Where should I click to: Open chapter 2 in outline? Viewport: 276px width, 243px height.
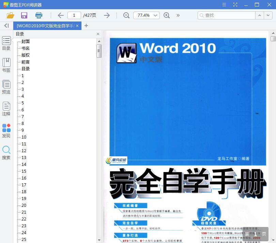(x=22, y=83)
